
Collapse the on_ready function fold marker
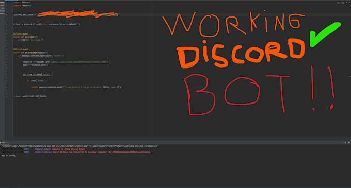coord(13,37)
